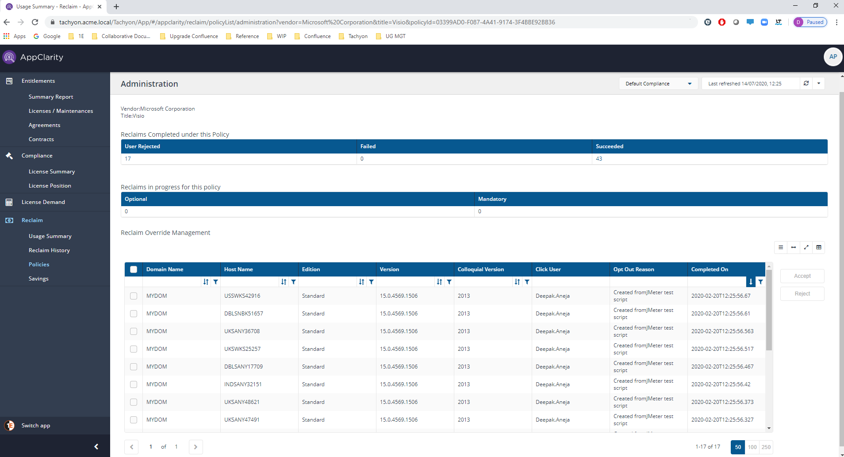Go to previous page of results
The width and height of the screenshot is (844, 457).
coord(131,447)
